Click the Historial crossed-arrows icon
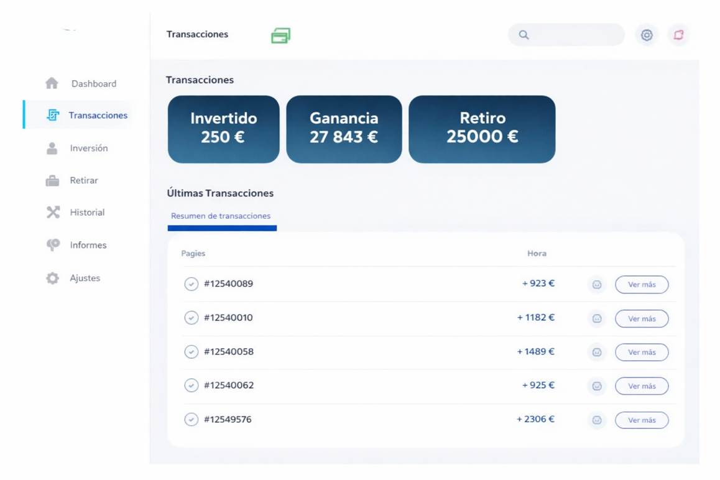Image resolution: width=720 pixels, height=480 pixels. [53, 212]
